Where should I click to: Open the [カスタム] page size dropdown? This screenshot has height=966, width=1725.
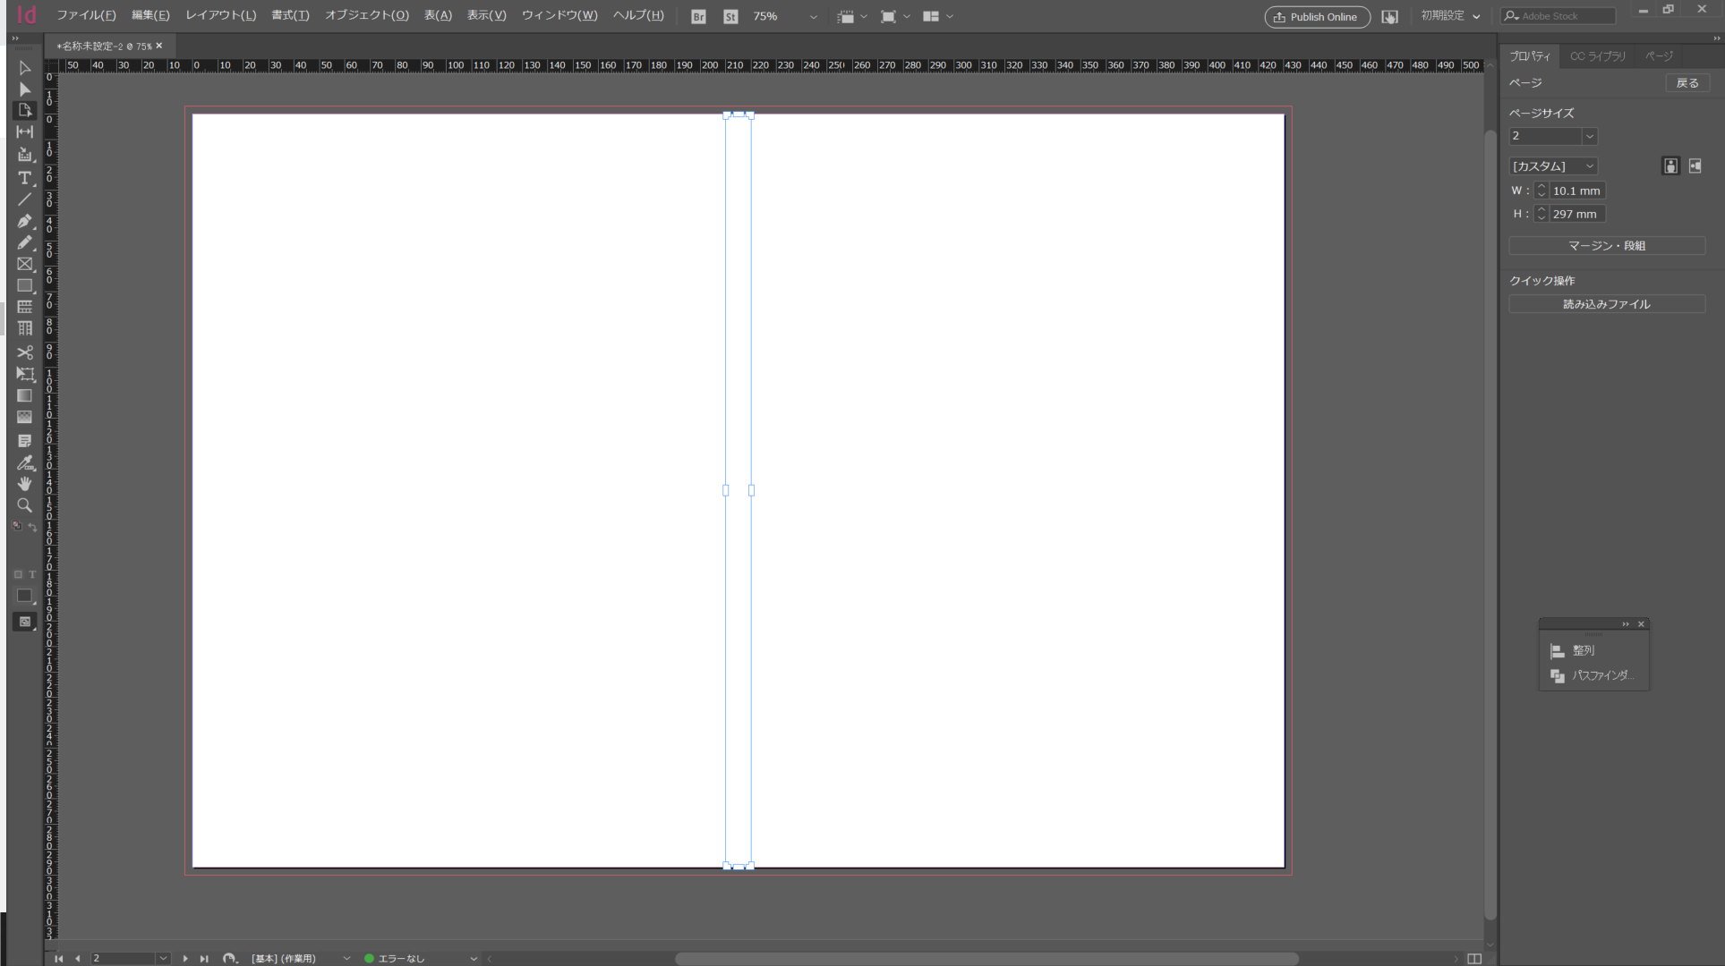[1553, 166]
